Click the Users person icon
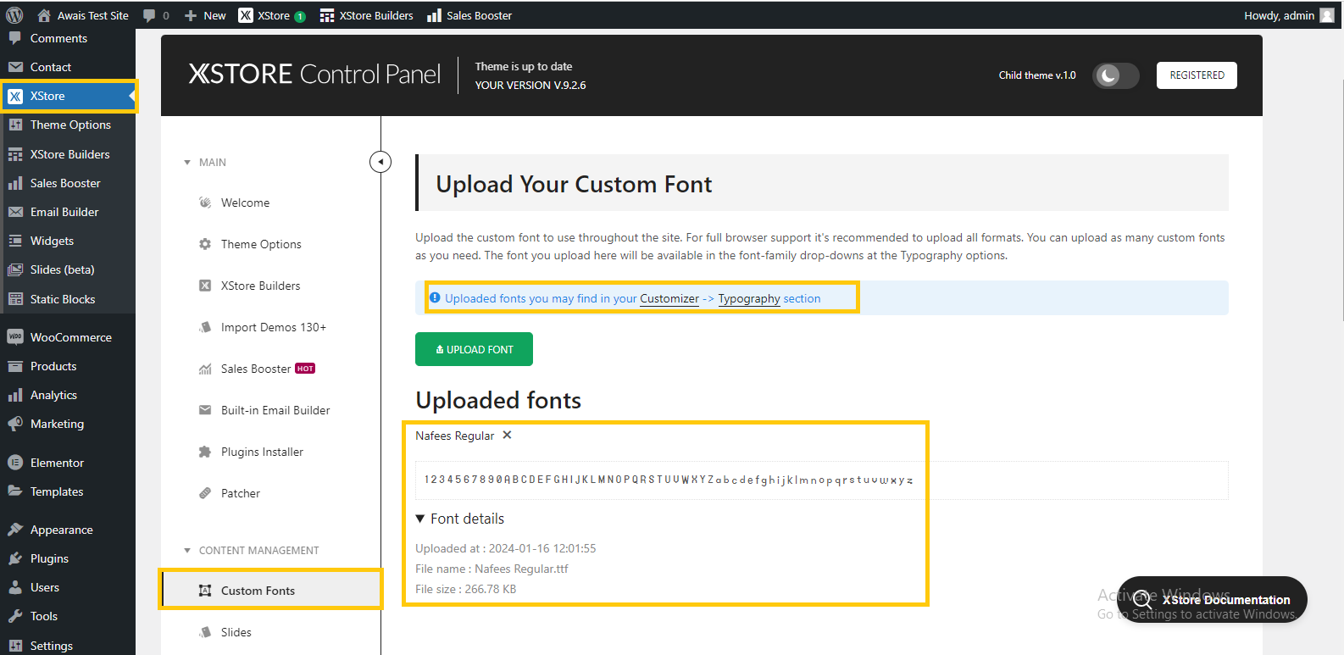Viewport: 1344px width, 655px height. (x=15, y=587)
